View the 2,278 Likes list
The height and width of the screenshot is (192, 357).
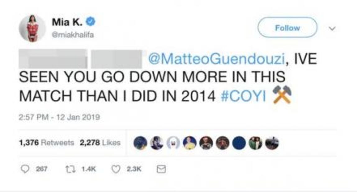(x=100, y=143)
